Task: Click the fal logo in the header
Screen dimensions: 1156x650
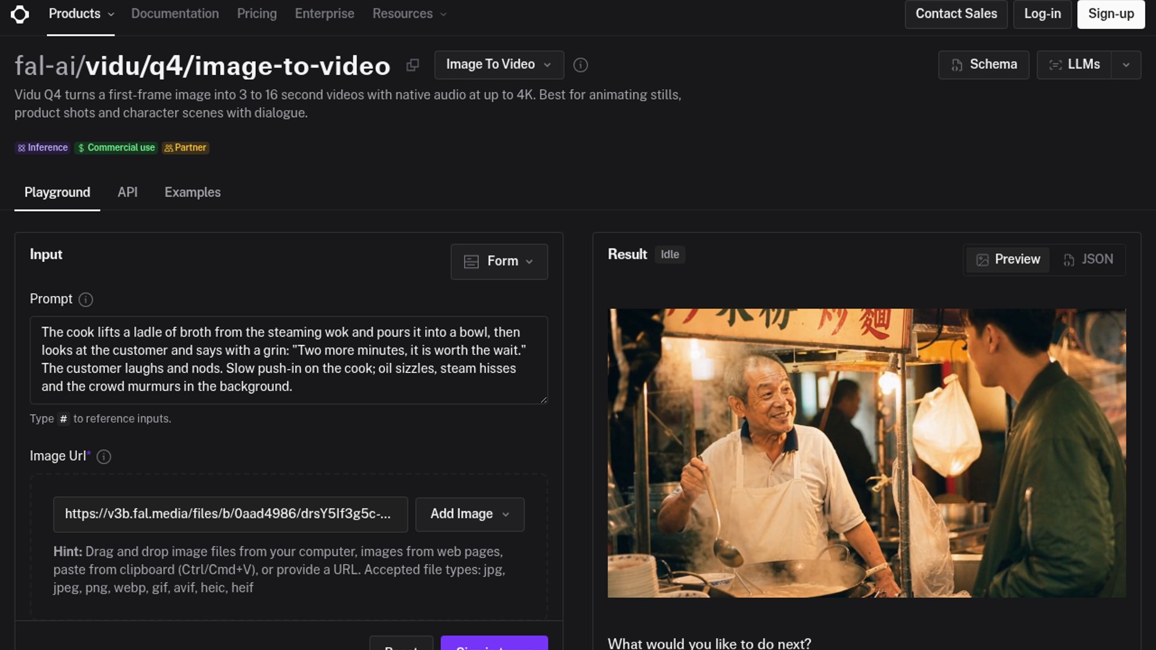Action: [20, 14]
